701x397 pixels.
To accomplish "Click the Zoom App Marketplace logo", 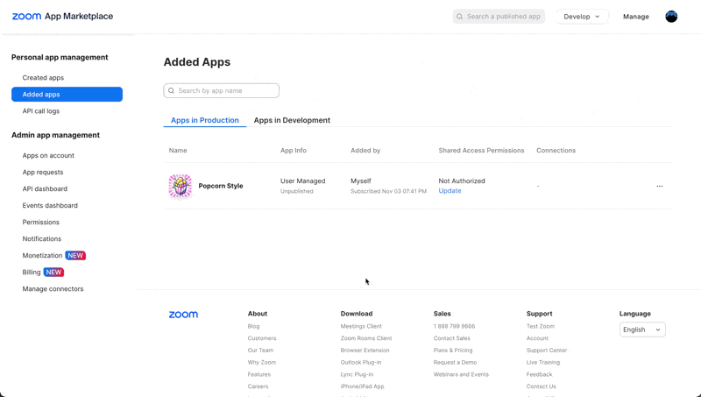I will (x=62, y=16).
